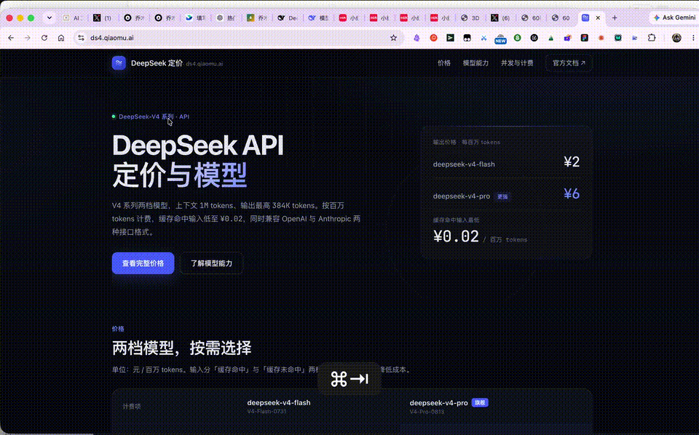Reload the ds4.qiaomu.ai page
This screenshot has width=699, height=435.
[x=44, y=38]
